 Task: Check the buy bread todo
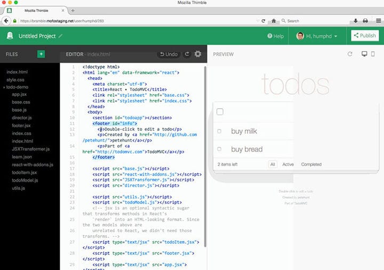point(219,149)
